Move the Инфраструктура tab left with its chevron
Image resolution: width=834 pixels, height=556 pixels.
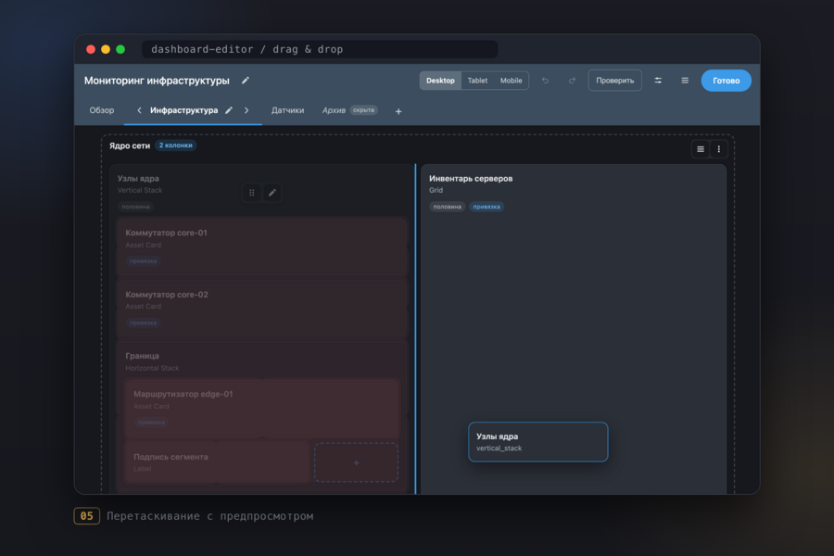click(139, 110)
